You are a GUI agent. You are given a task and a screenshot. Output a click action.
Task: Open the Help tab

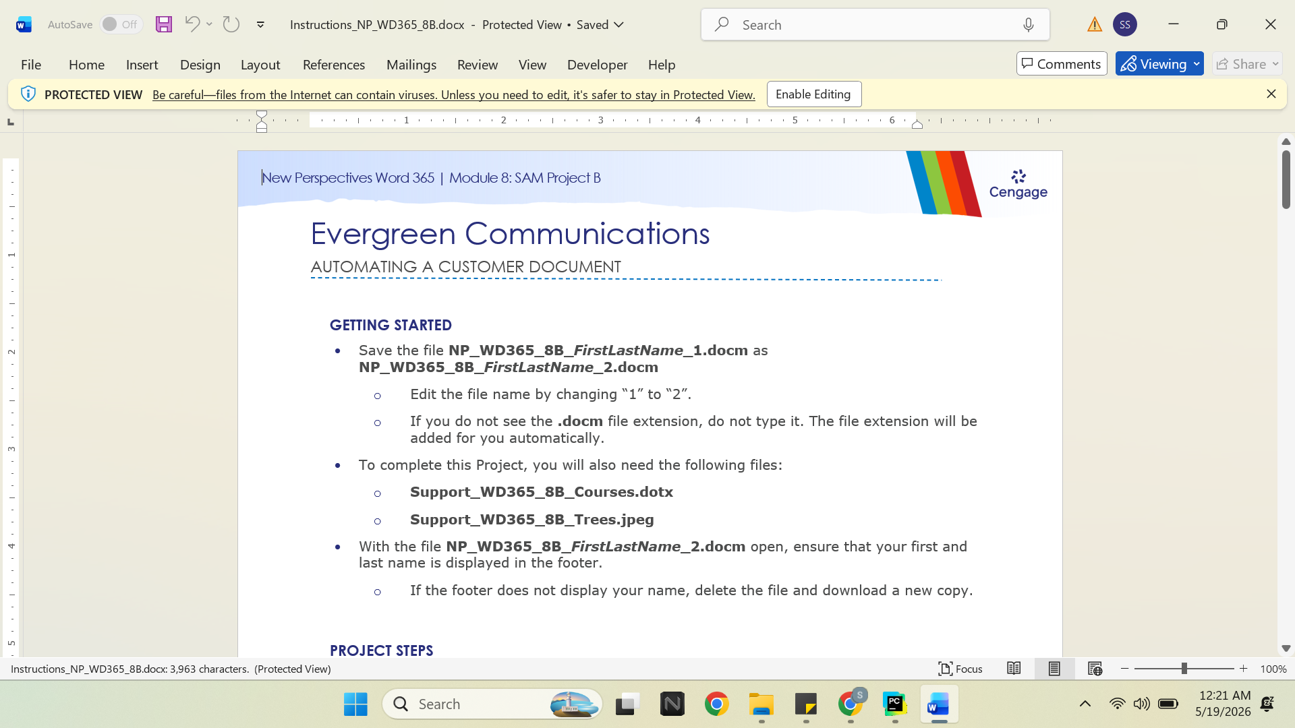(x=662, y=65)
